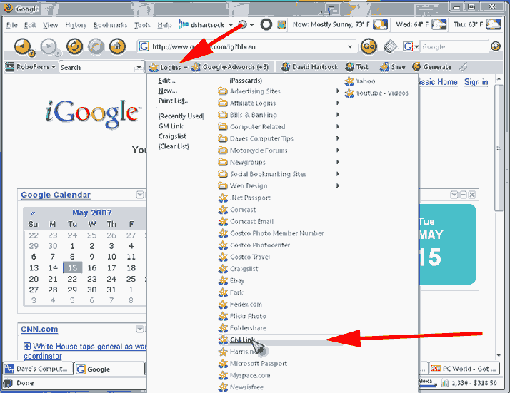Expand the Advertising Sites folder
The image size is (510, 393).
point(279,91)
